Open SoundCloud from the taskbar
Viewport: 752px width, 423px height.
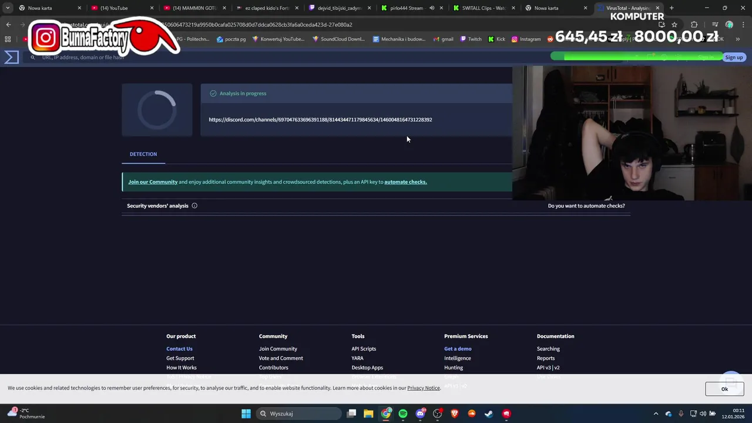tap(472, 414)
